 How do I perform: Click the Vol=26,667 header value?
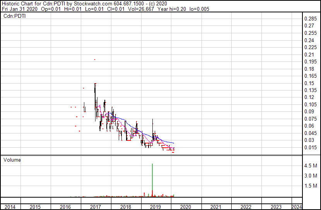tap(141, 9)
